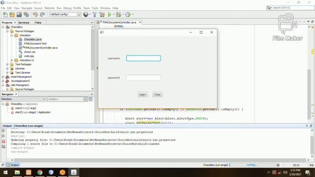Screen dimensions: 315x177
Task: Select the FXMLDocumentController.java editor tab
Action: pyautogui.click(x=119, y=22)
